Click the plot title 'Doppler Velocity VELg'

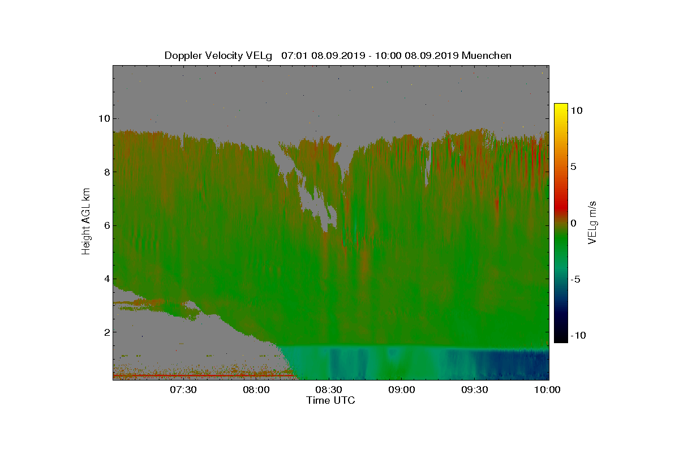coord(218,55)
